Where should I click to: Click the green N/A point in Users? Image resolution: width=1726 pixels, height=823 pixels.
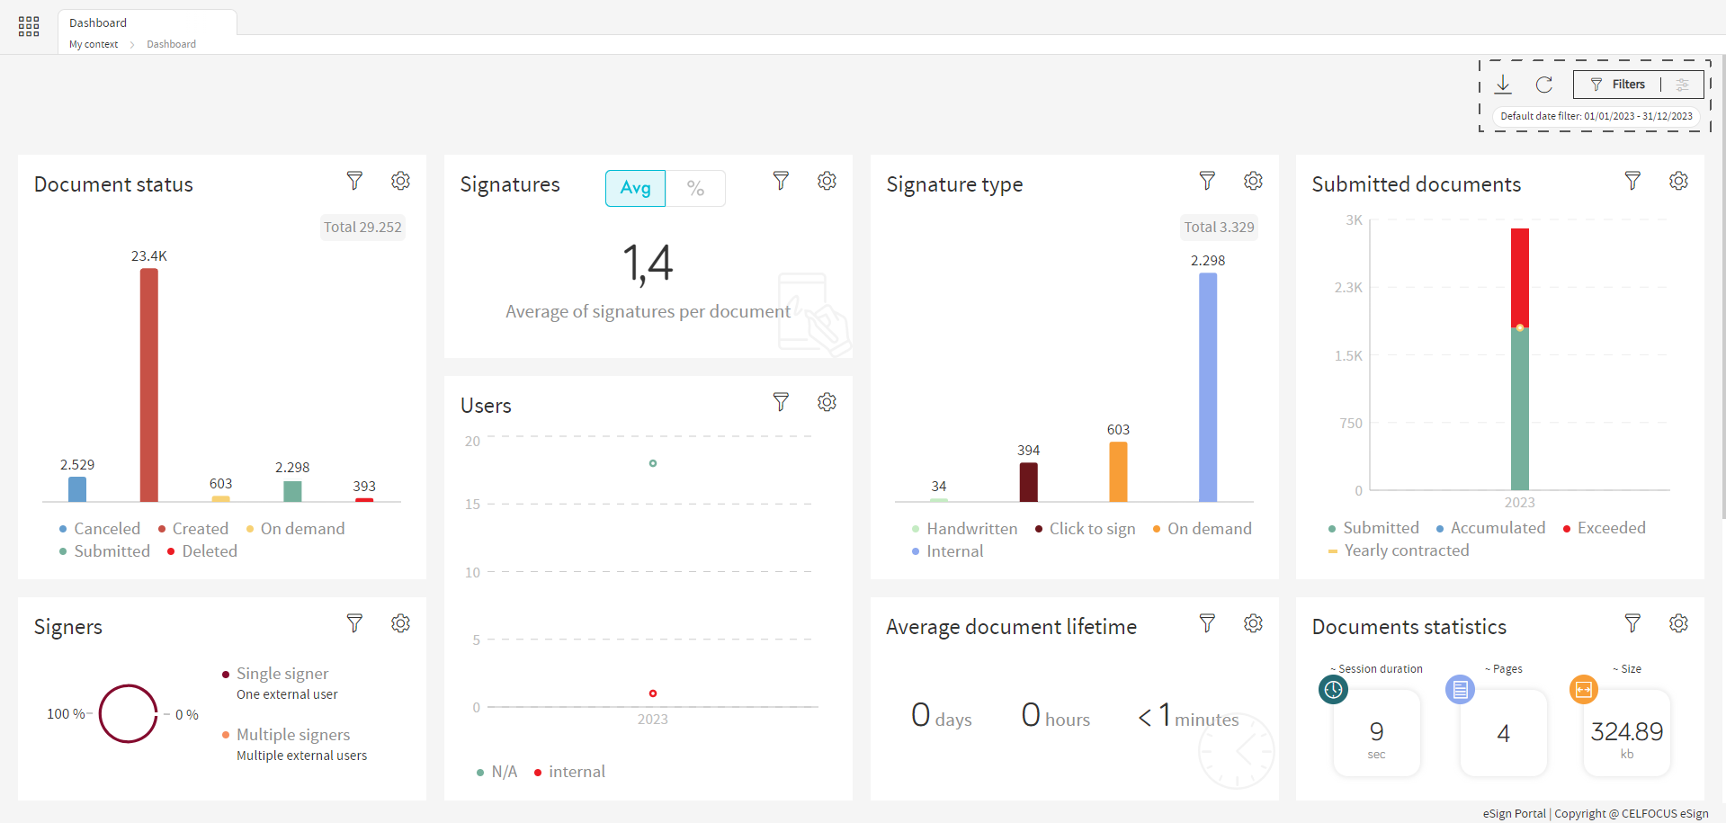click(653, 463)
